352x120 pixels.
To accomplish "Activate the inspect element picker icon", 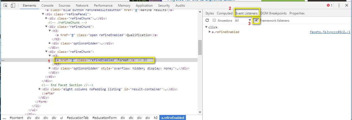I will click(x=6, y=6).
